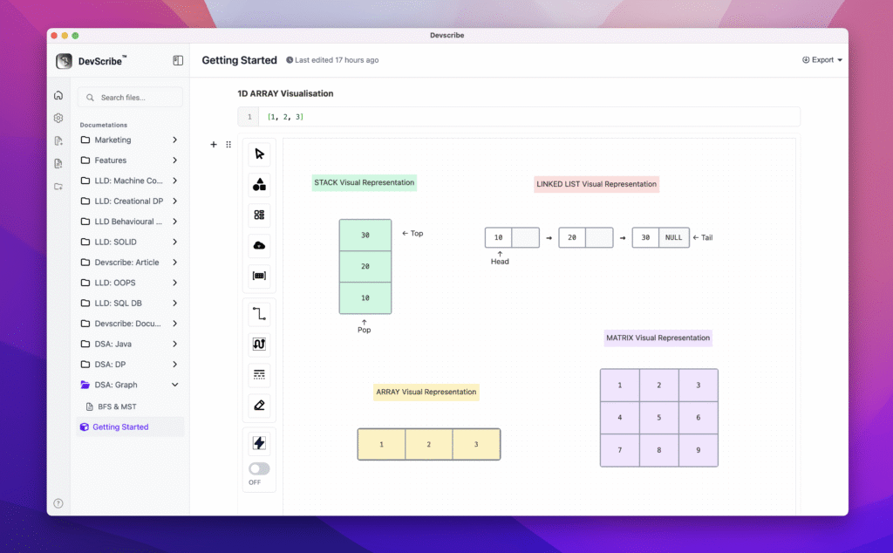The image size is (893, 553).
Task: Click the lightning bolt icon
Action: 259,443
